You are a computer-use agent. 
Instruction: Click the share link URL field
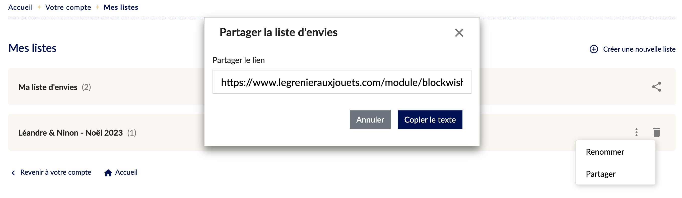[x=342, y=82]
